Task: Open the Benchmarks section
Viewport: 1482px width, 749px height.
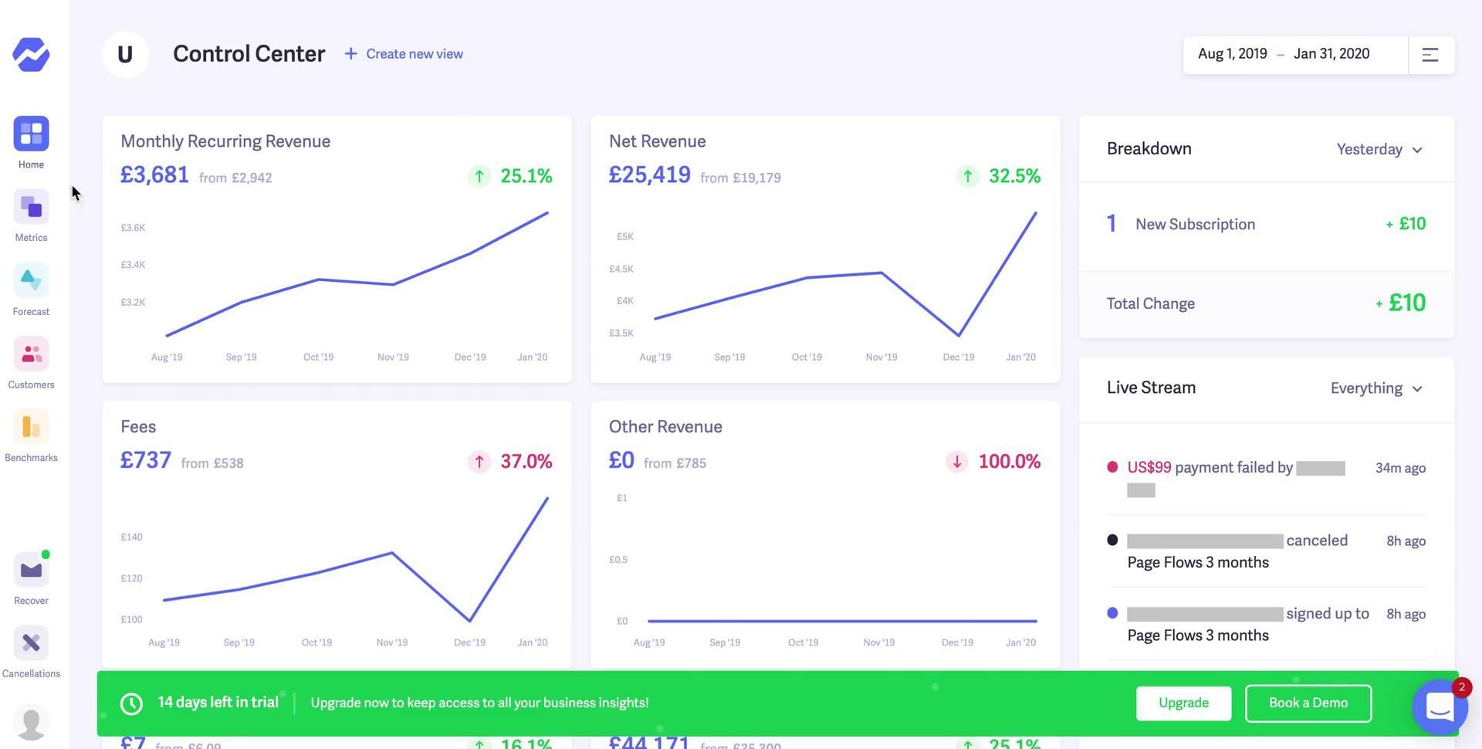Action: [31, 428]
